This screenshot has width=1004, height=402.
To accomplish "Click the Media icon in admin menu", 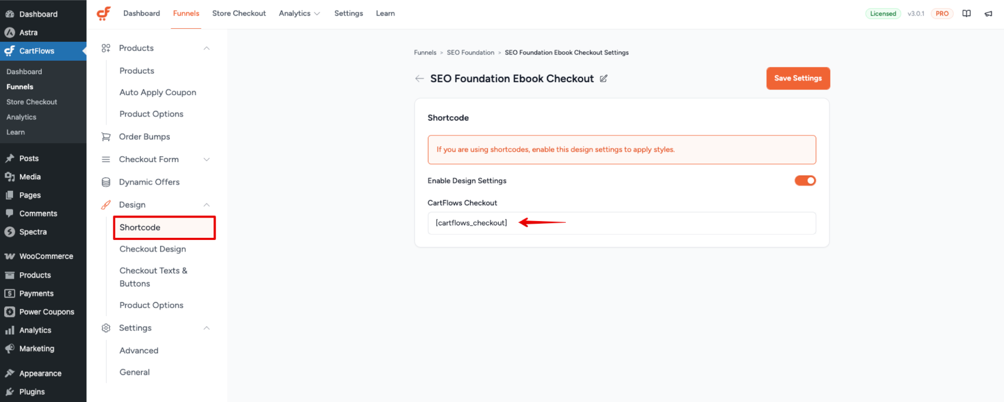I will pos(9,177).
